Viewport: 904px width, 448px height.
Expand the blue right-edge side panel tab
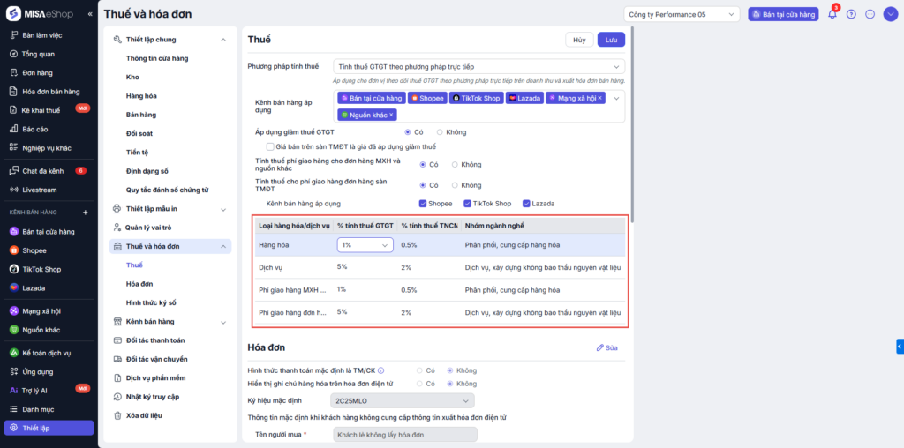pyautogui.click(x=900, y=346)
